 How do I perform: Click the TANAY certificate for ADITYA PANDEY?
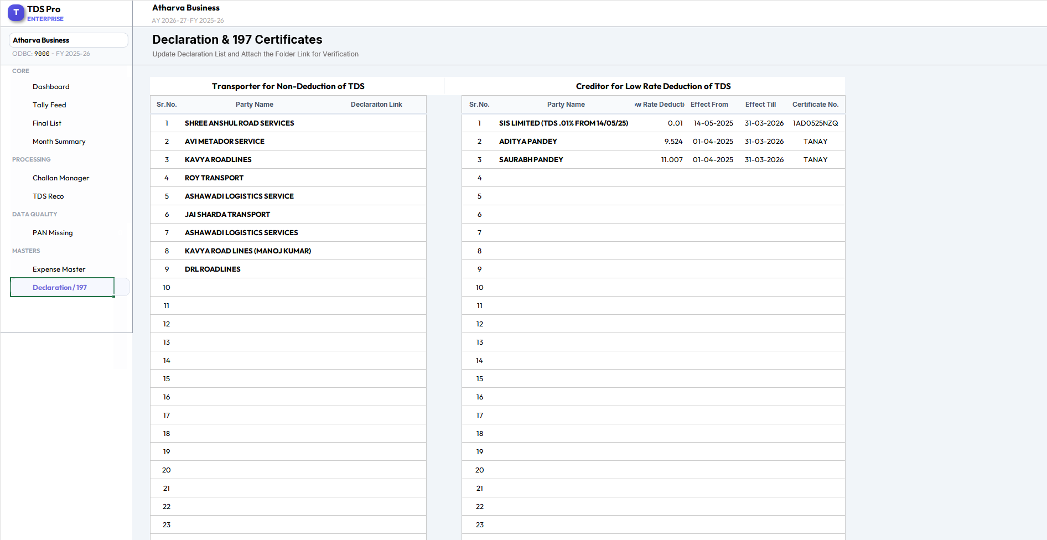tap(815, 141)
